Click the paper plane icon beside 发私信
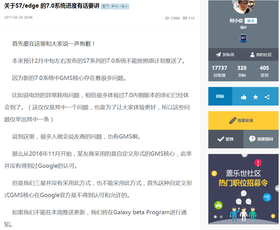The width and height of the screenshot is (280, 230). coord(218,55)
